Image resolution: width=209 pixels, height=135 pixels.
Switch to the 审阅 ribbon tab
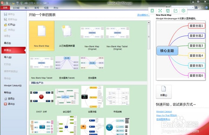click(x=36, y=8)
